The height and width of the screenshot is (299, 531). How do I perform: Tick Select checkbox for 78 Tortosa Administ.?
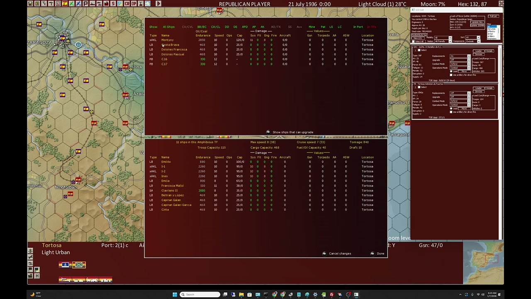coord(419,87)
